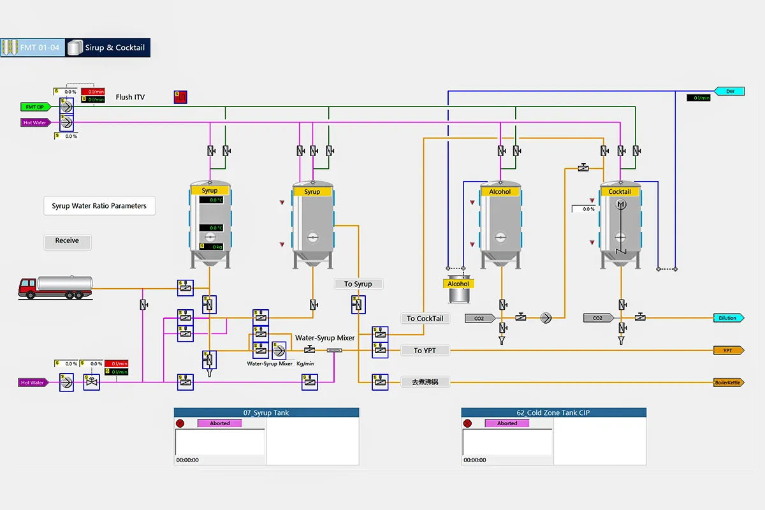Click hot water line valve beneath the static mixer
Viewport: 765px width, 510px height.
click(310, 381)
